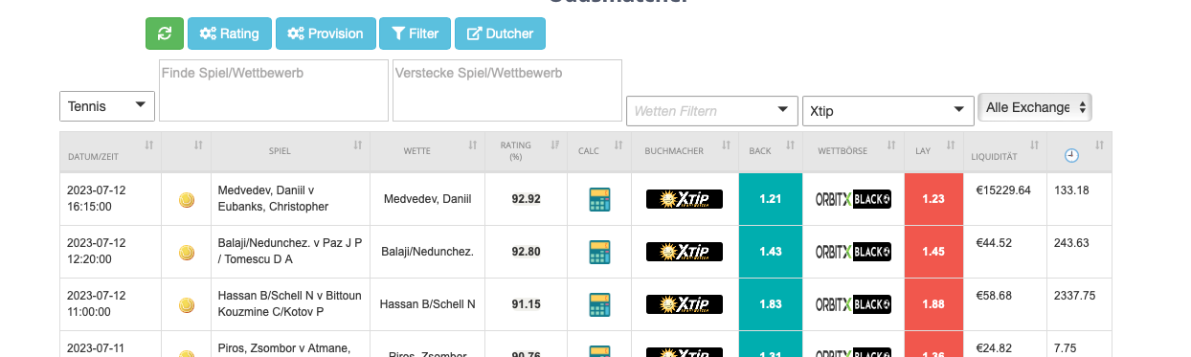1191x357 pixels.
Task: Open the Alle Exchange selector
Action: [x=1035, y=107]
